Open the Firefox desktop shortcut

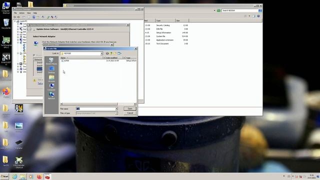6,93
